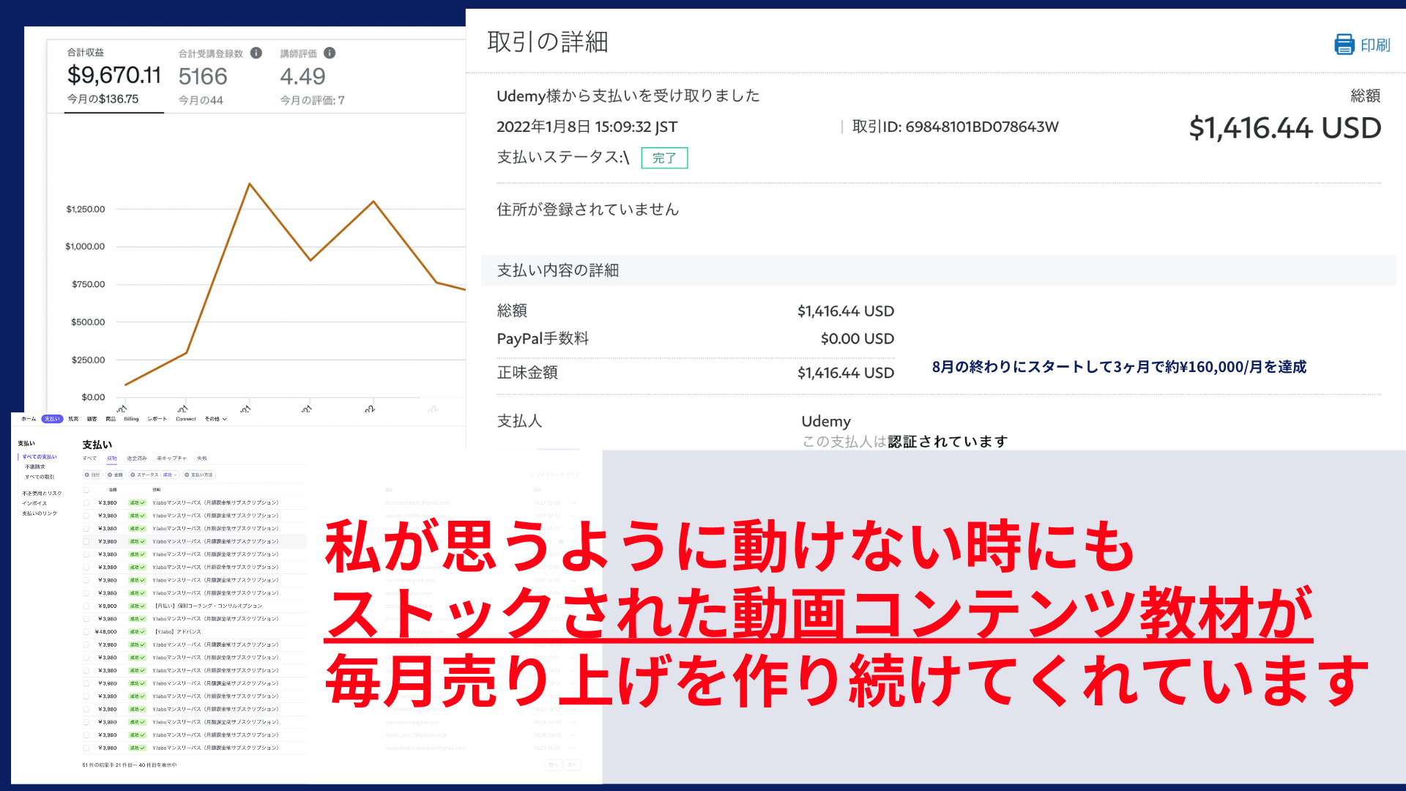Click the 4.49 rating value
This screenshot has height=791, width=1406.
[x=302, y=76]
